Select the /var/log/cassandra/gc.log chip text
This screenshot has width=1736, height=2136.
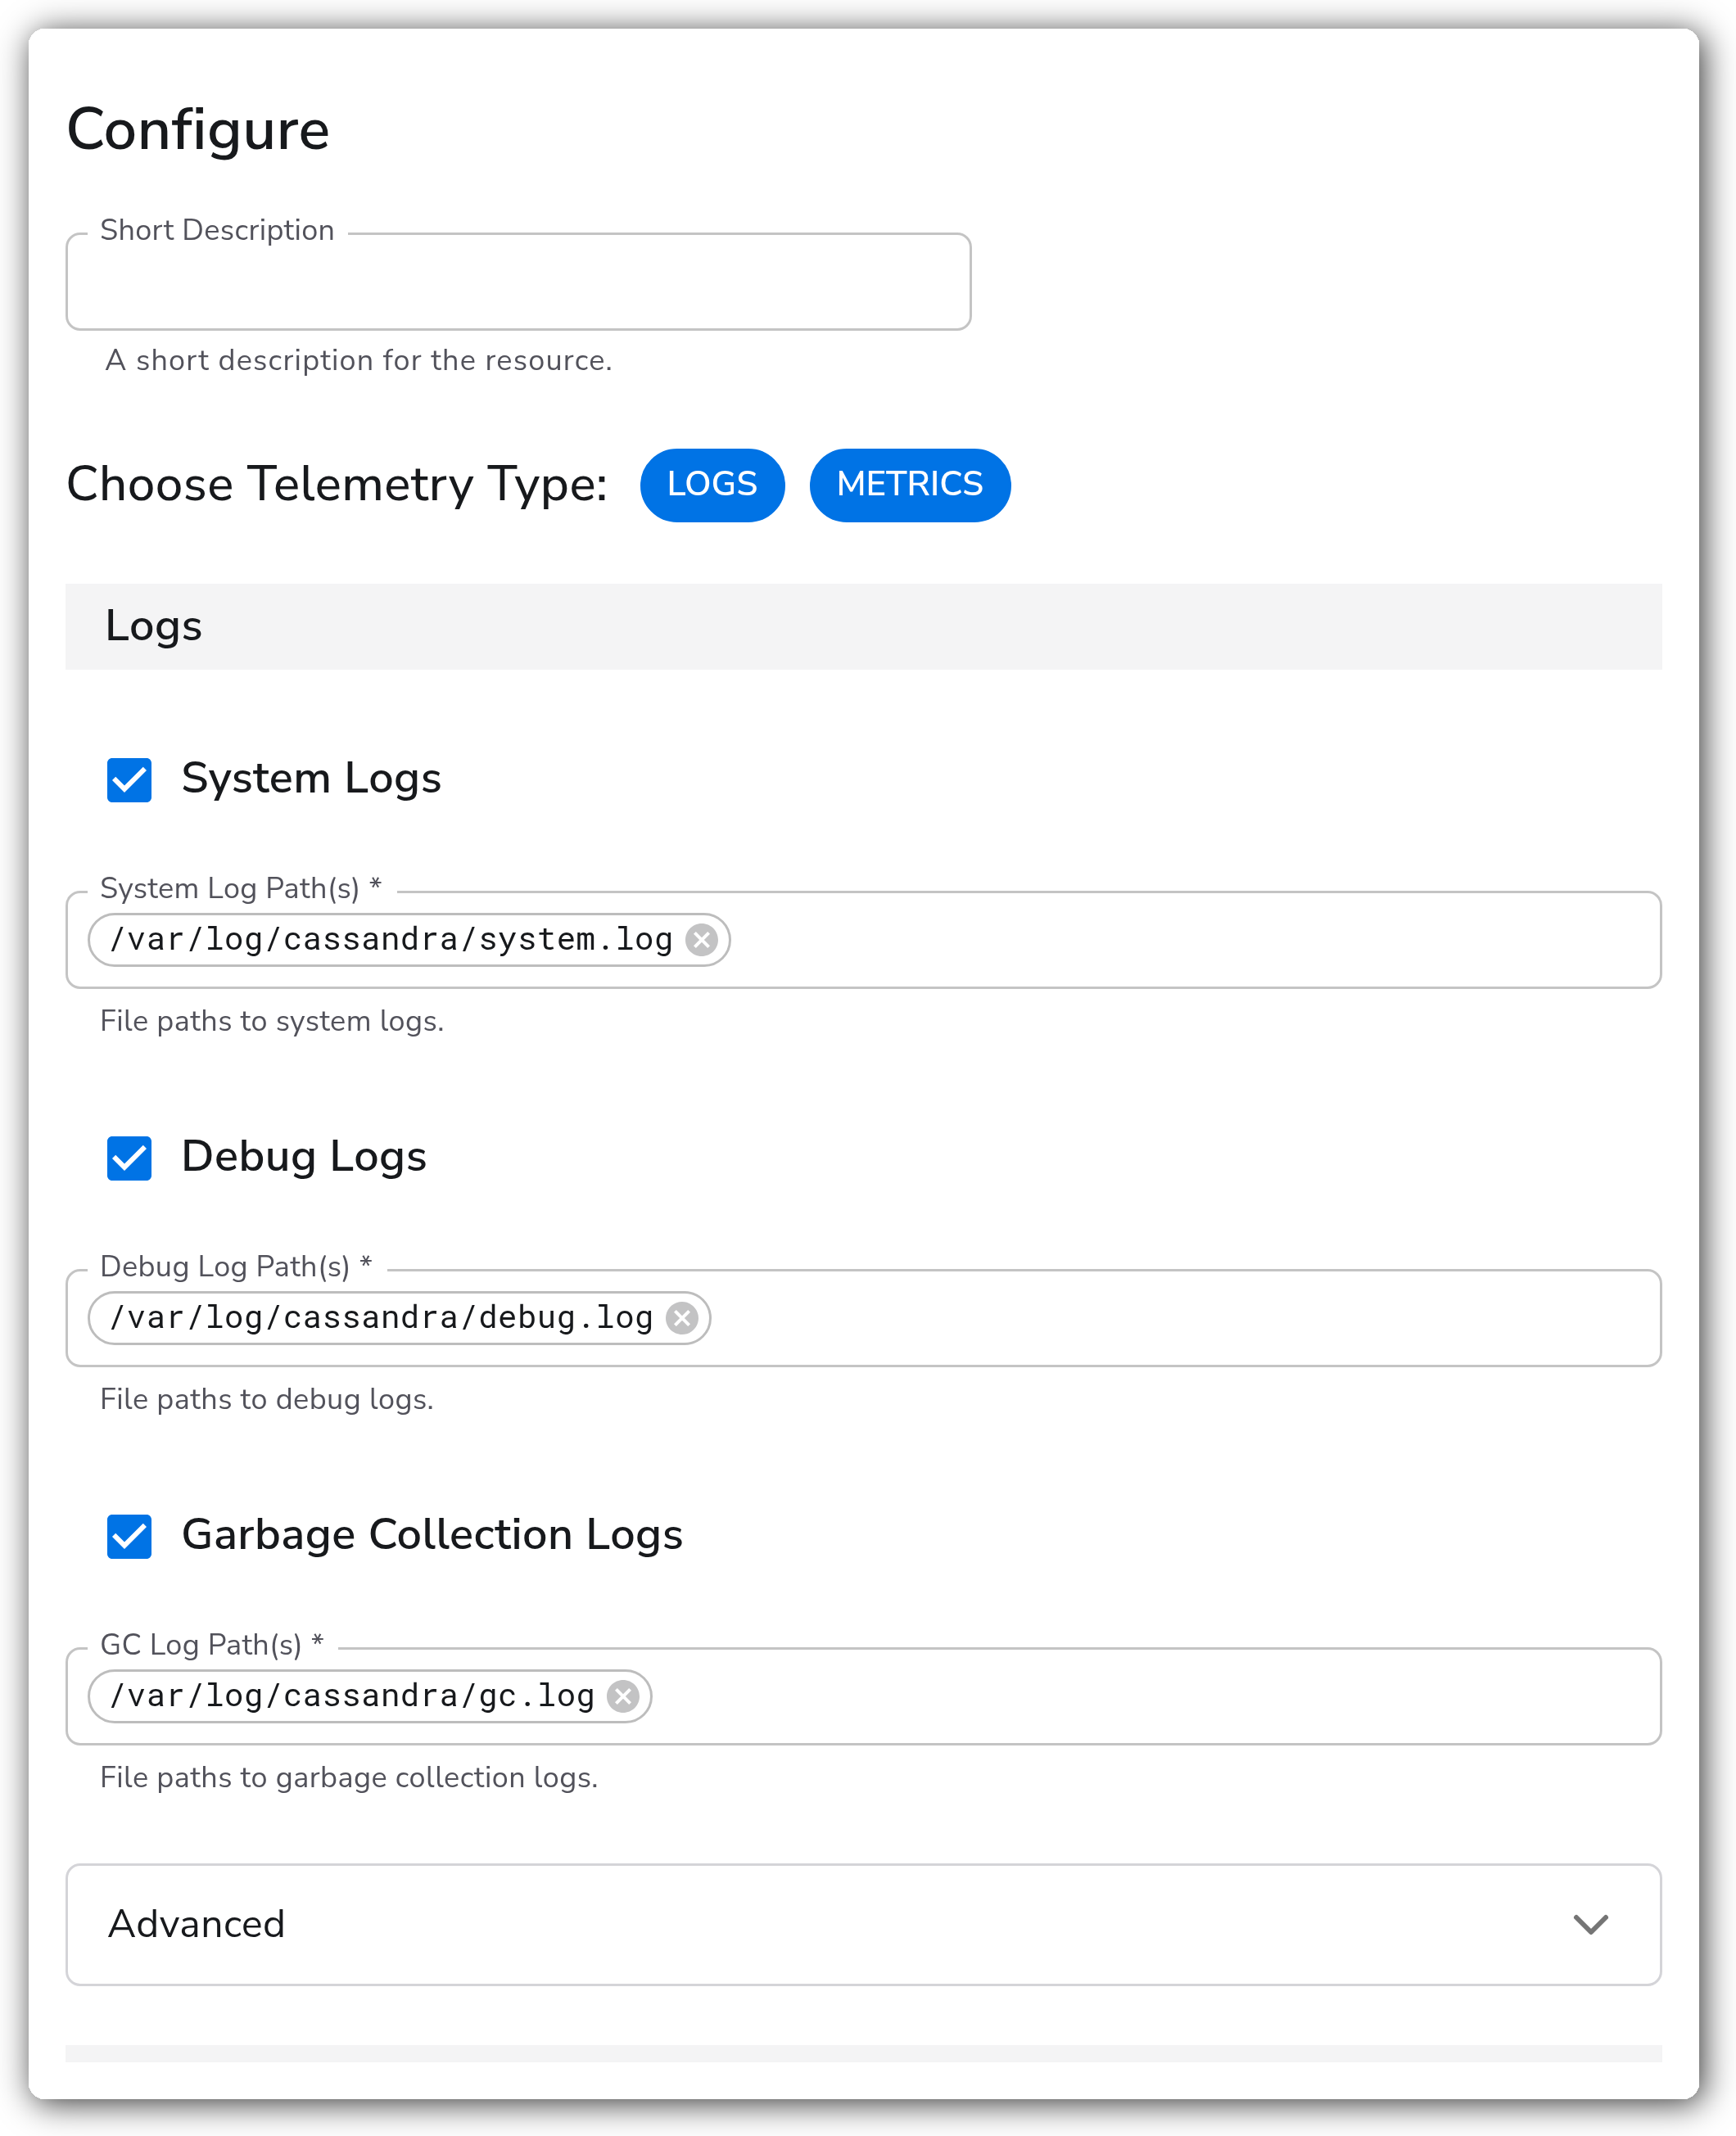tap(352, 1696)
